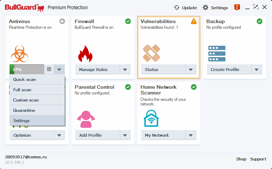This screenshot has width=272, height=169.
Task: Select Quick scan from the menu
Action: (25, 80)
